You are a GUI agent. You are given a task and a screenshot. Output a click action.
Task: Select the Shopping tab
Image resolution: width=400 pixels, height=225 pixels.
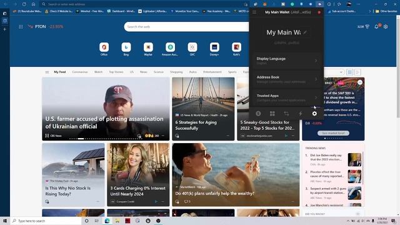pos(176,72)
